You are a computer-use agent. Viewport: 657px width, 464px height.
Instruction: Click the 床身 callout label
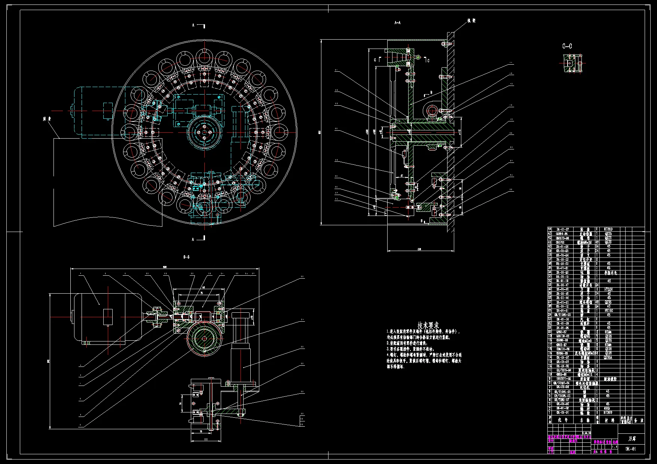(x=47, y=119)
